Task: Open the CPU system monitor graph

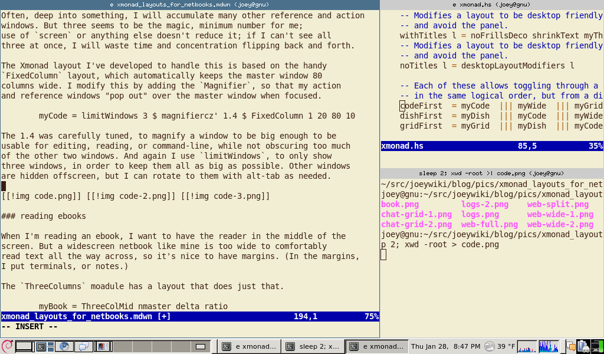Action: (x=527, y=346)
